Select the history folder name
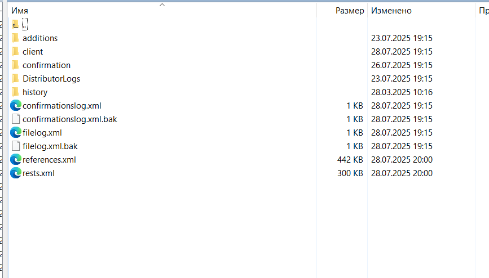The image size is (489, 278). [x=35, y=92]
